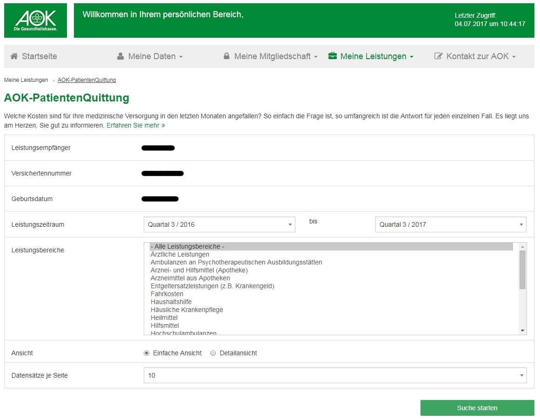540x420 pixels.
Task: Select Fahrkosten in the list
Action: 331,294
